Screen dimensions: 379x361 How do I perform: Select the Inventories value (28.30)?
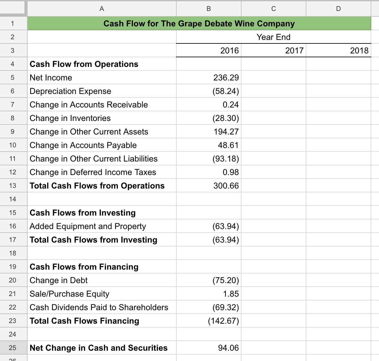click(209, 118)
